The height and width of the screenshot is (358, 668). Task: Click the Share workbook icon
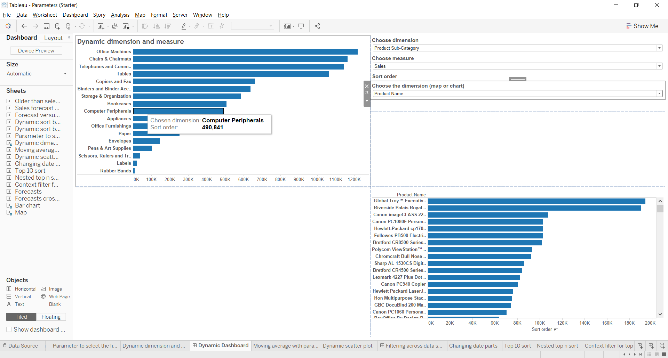[317, 26]
